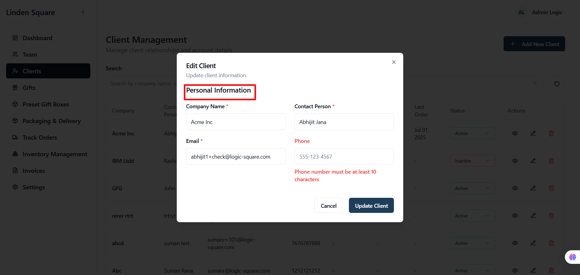Click the edit pencil icon for abcd row

point(533,243)
